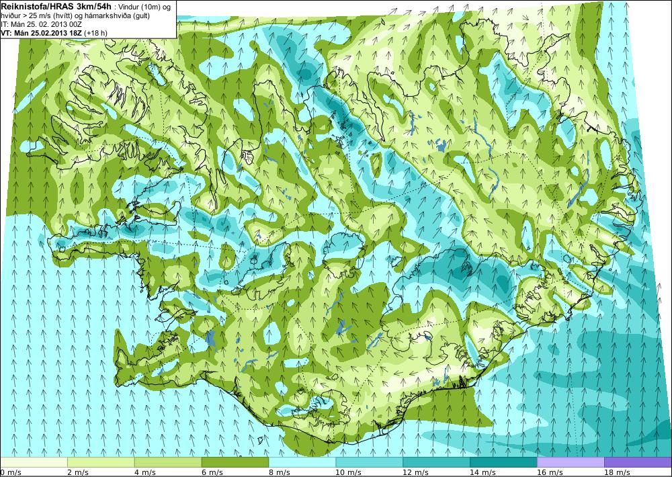This screenshot has width=672, height=477.
Task: Click the light green 2–4 m/s legend swatch
Action: 101,462
